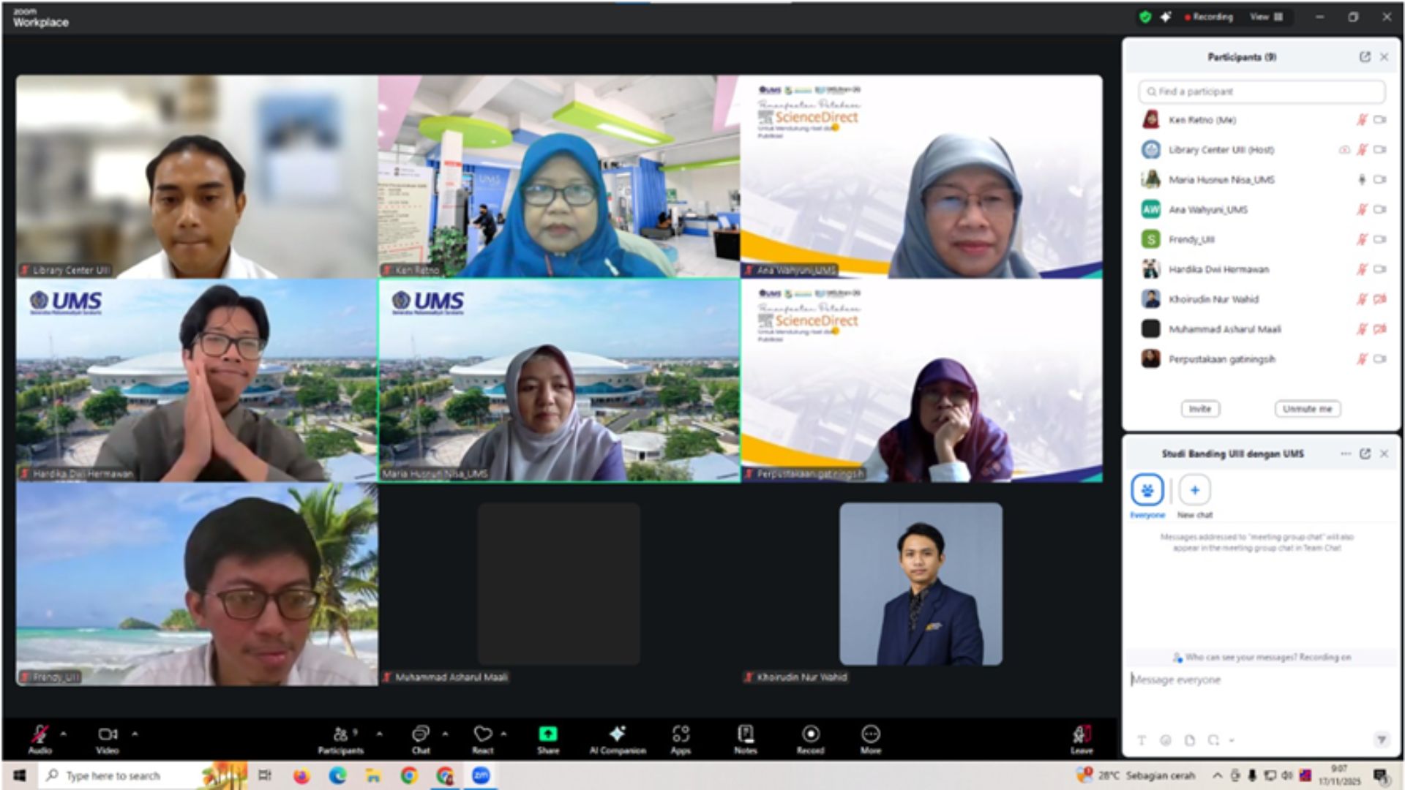Select Khoirudin Nur Wahid video tile

[921, 584]
